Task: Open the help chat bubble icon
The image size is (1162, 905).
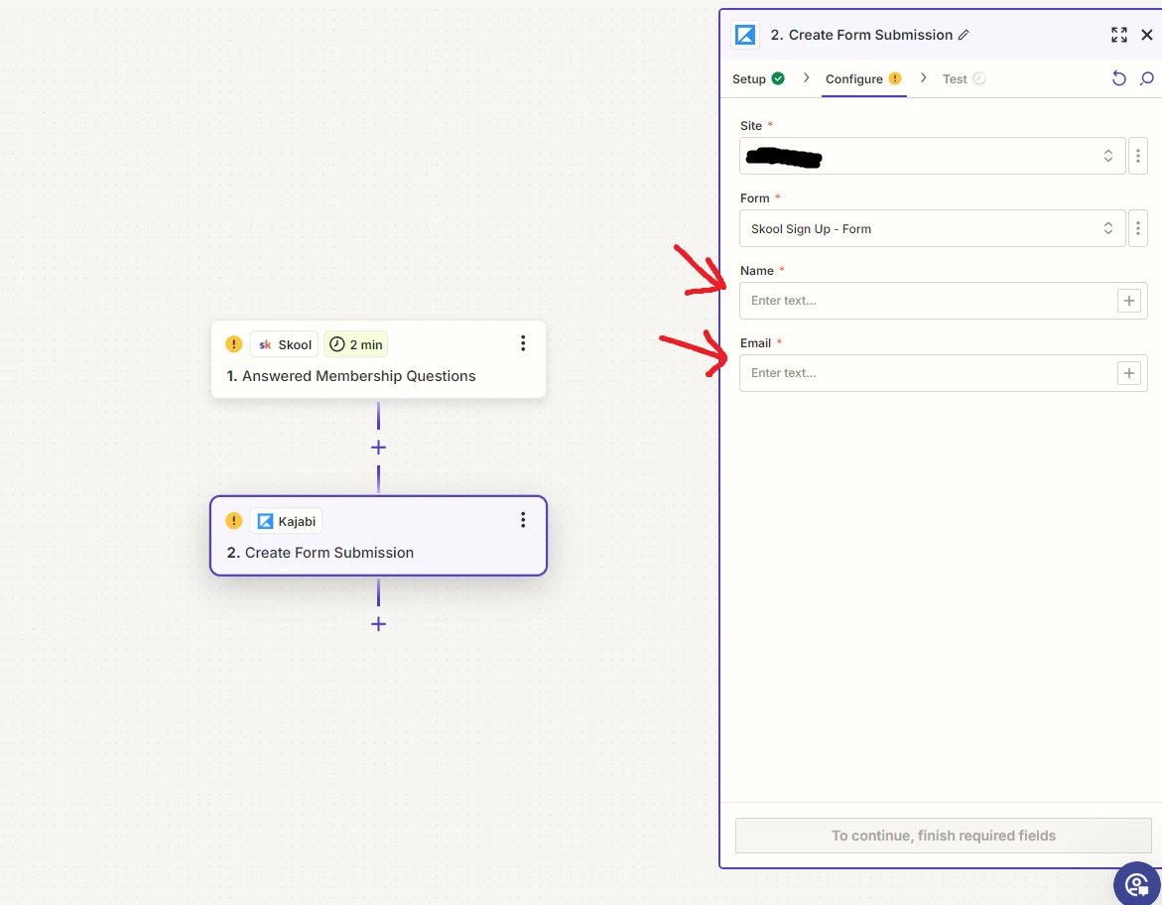Action: tap(1137, 883)
